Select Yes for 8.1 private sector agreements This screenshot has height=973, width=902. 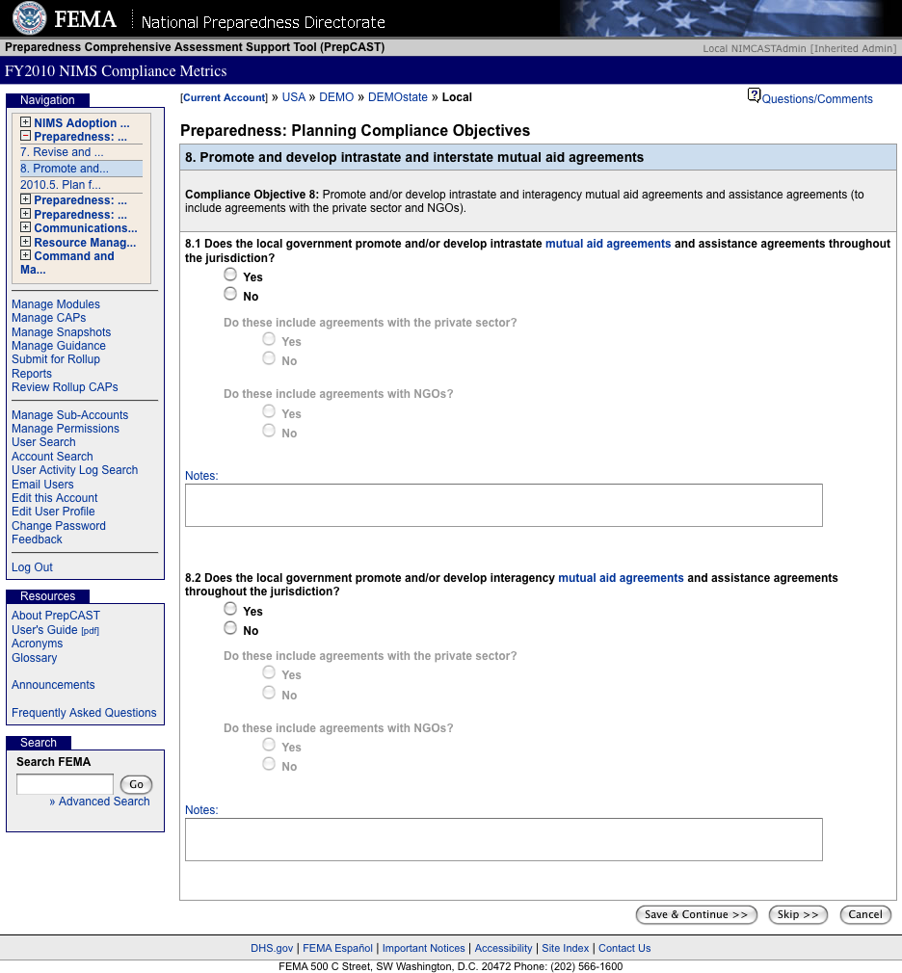269,339
